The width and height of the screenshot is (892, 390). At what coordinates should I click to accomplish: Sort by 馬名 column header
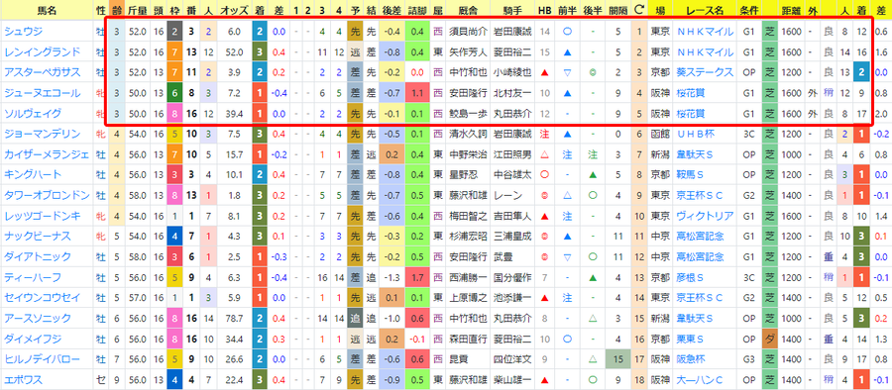tap(47, 10)
